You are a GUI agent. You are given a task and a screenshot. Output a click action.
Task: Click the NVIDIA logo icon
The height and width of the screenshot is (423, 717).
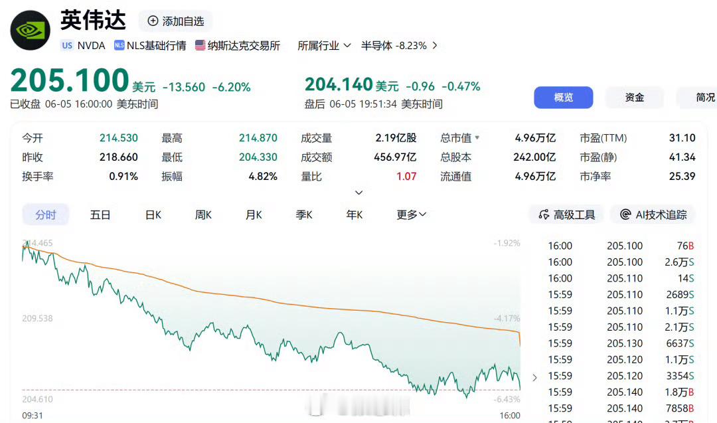[x=30, y=30]
